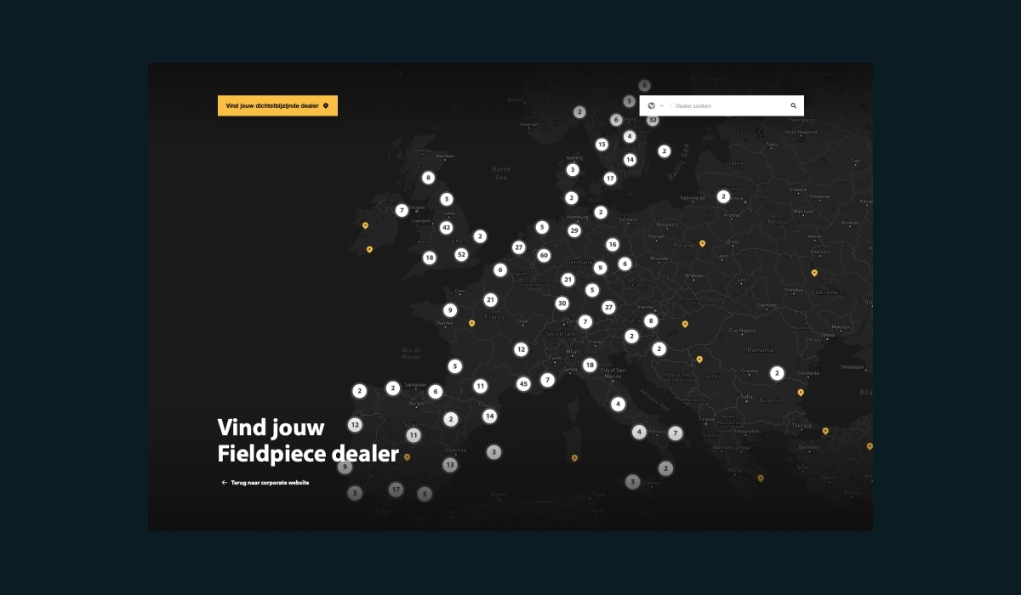This screenshot has width=1021, height=595.
Task: Open the 18 cluster in northern Italy
Action: point(590,365)
